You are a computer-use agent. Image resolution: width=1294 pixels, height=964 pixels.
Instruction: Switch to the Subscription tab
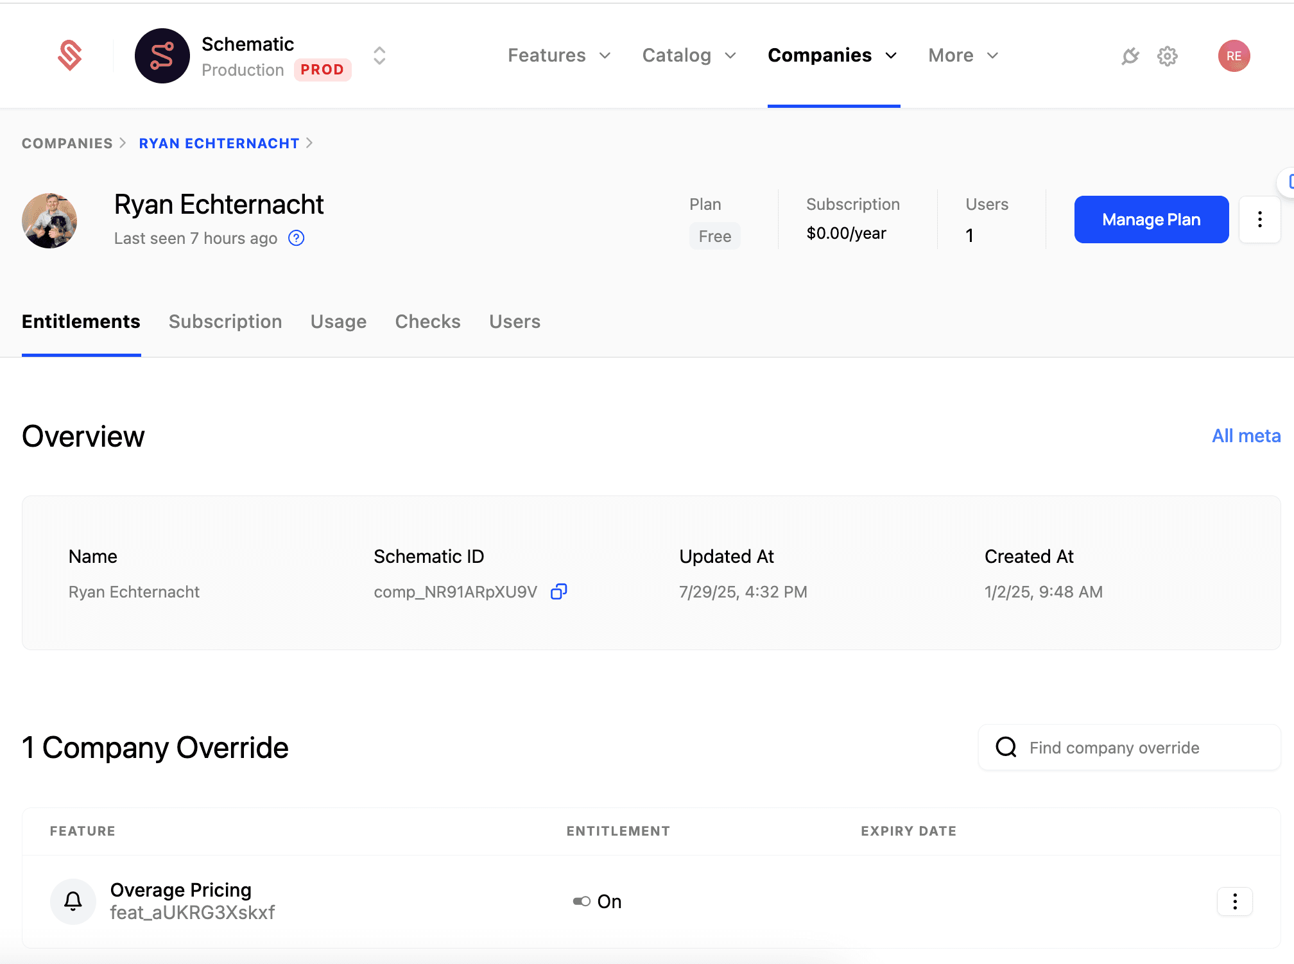(x=225, y=322)
